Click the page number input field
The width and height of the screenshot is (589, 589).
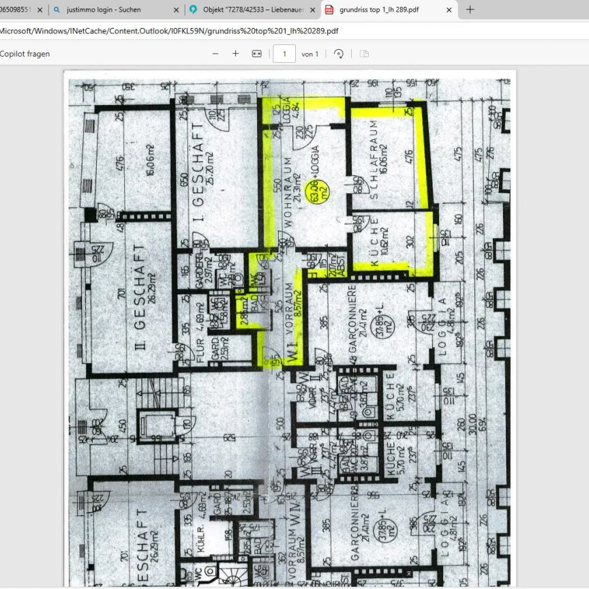[284, 54]
